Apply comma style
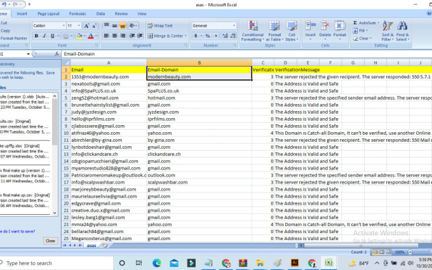Screen dimensions: 432x270 point(216,36)
